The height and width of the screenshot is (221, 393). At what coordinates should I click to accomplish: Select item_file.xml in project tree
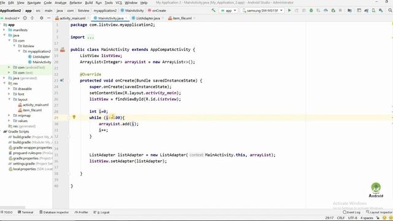(x=30, y=110)
